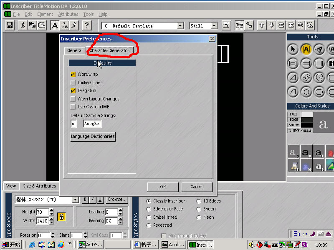Select the bracketed A text tool
This screenshot has height=250, width=334.
306,49
